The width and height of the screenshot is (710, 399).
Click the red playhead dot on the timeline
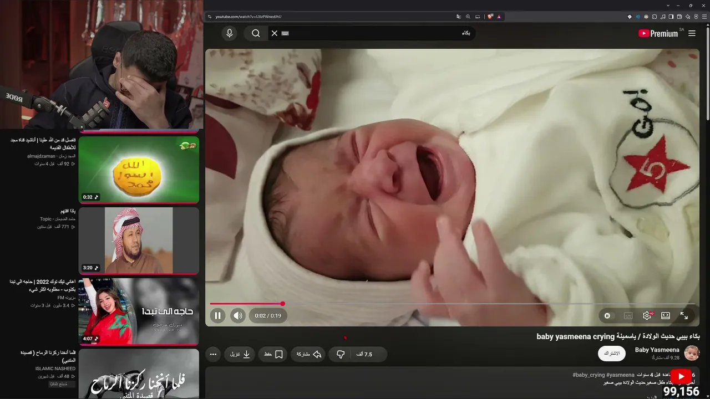point(282,304)
